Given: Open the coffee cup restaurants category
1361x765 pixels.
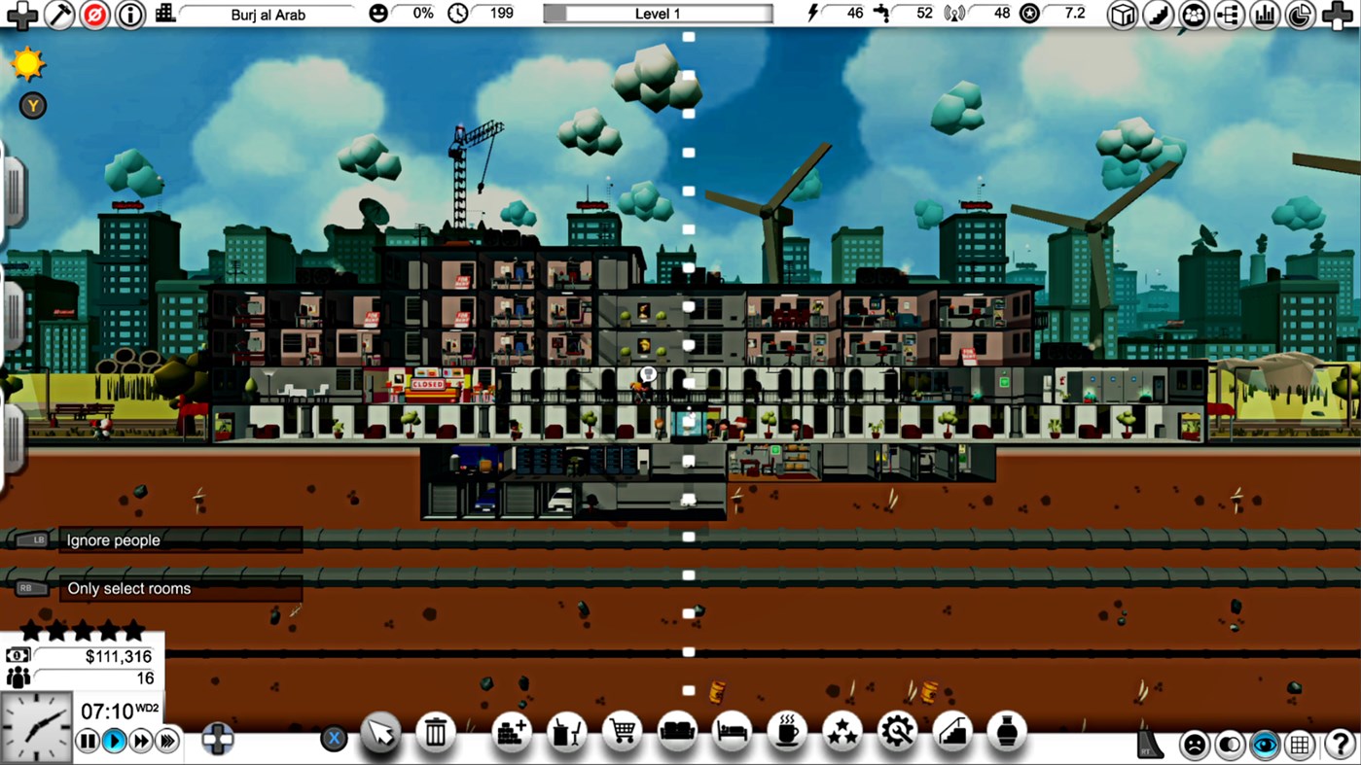Looking at the screenshot, I should point(787,732).
